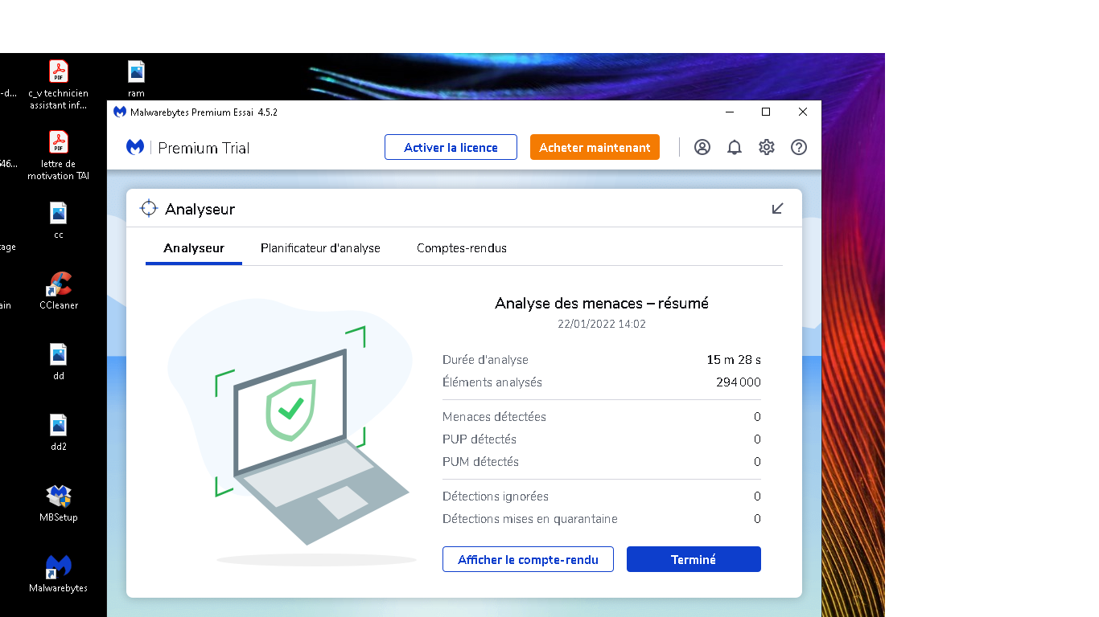Open the notifications bell
This screenshot has width=1099, height=617.
click(735, 147)
